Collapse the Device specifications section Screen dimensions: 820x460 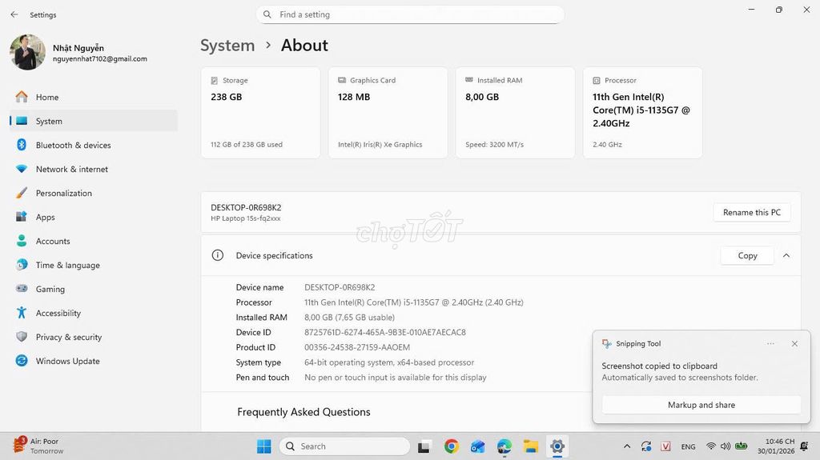[786, 256]
